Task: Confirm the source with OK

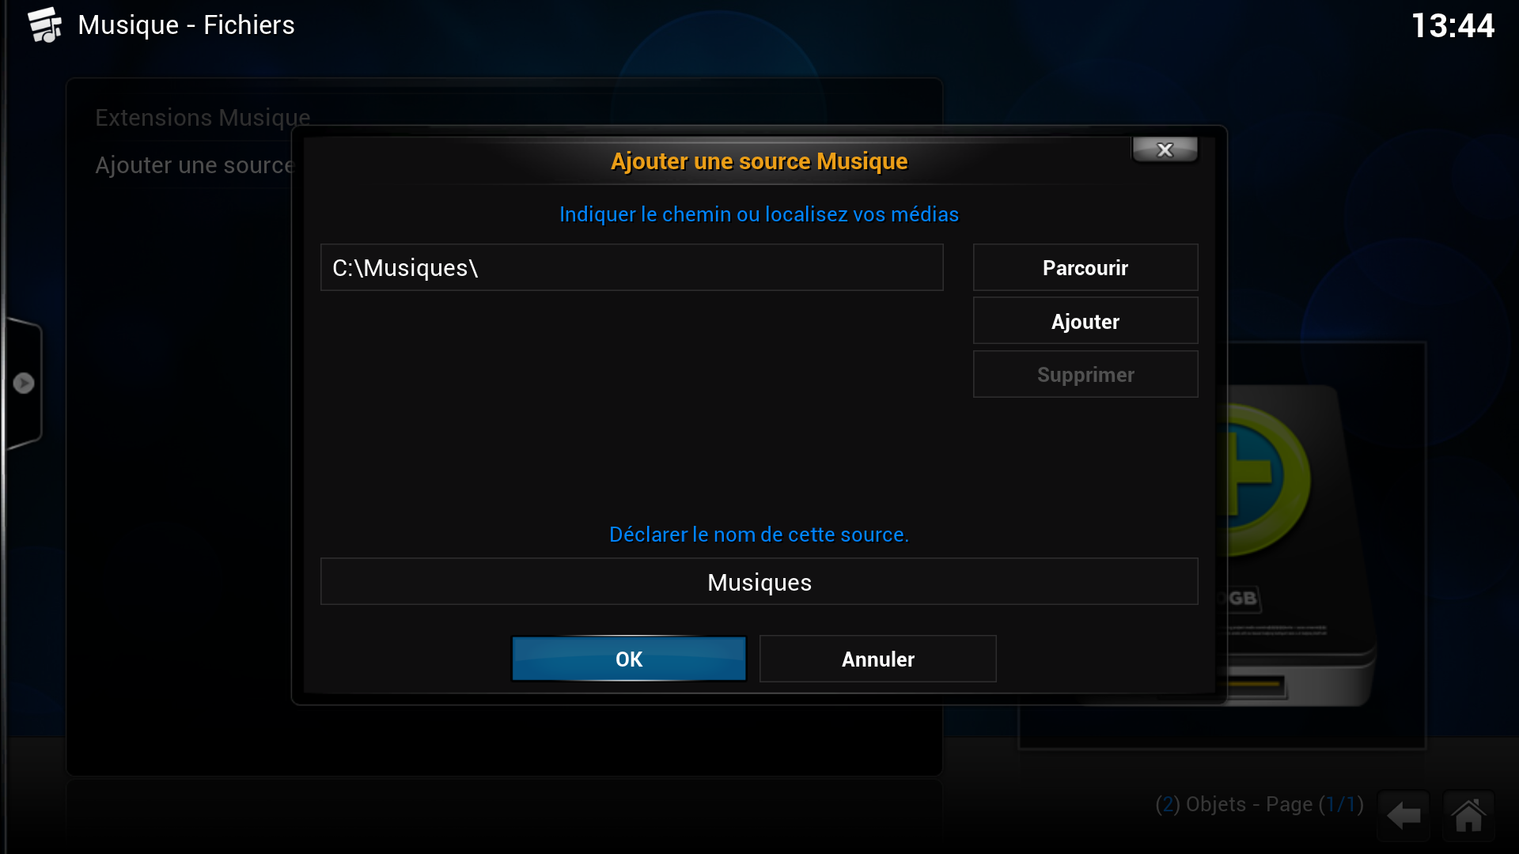Action: pyautogui.click(x=629, y=659)
